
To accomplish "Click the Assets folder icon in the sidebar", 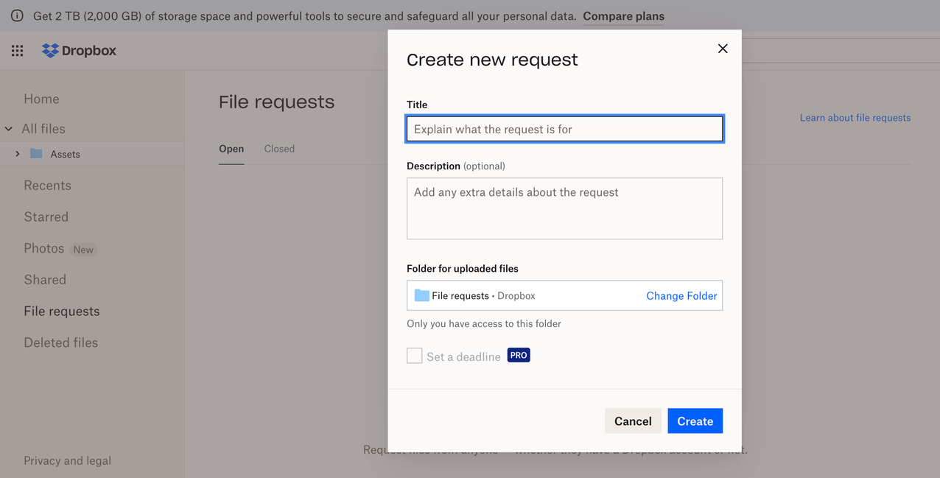I will click(37, 154).
